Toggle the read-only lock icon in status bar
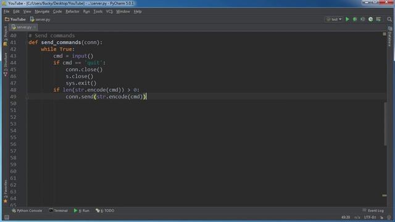 pos(382,217)
